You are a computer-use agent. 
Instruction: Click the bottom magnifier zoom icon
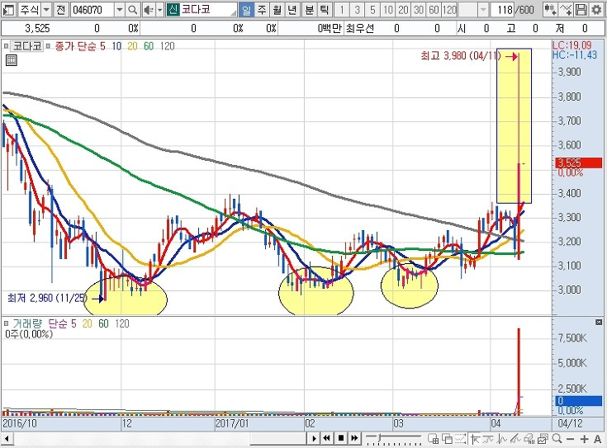tap(557, 439)
